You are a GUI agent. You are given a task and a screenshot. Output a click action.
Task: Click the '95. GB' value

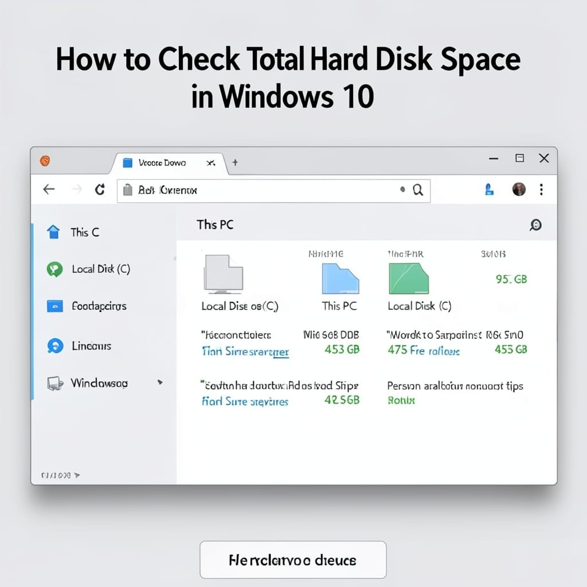coord(511,279)
